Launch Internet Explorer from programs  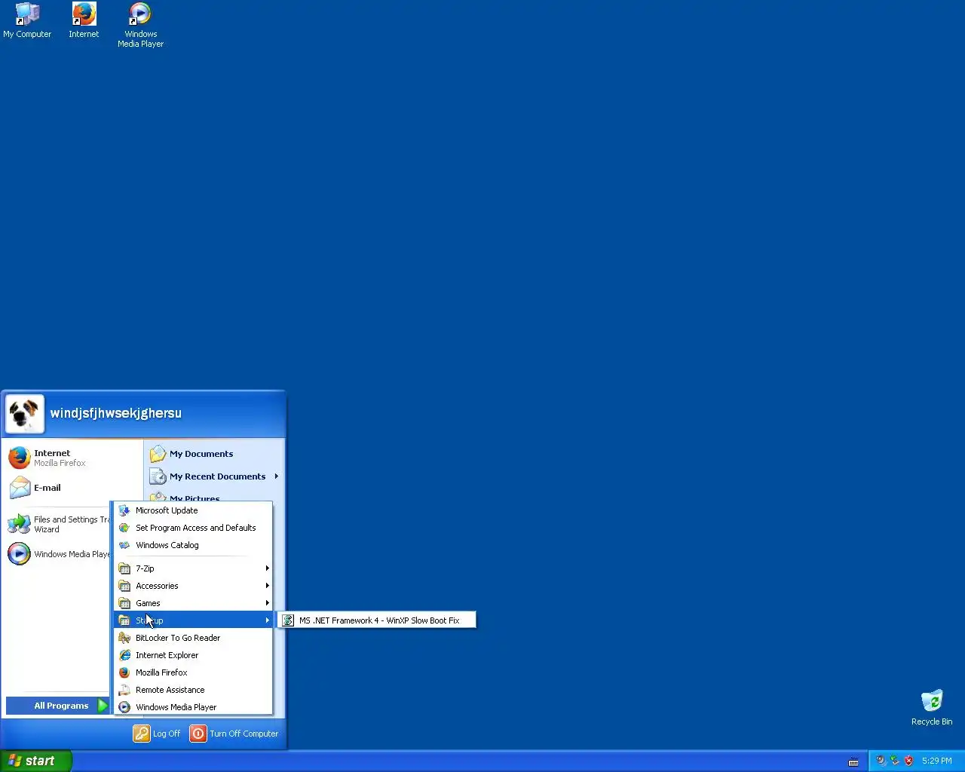(x=193, y=655)
